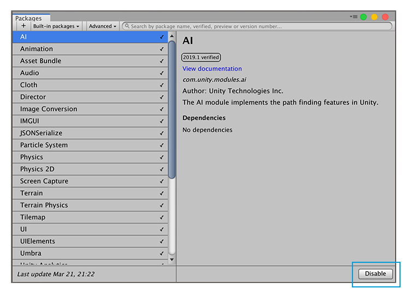Image resolution: width=406 pixels, height=294 pixels.
Task: Select the Particle System package
Action: (x=90, y=145)
